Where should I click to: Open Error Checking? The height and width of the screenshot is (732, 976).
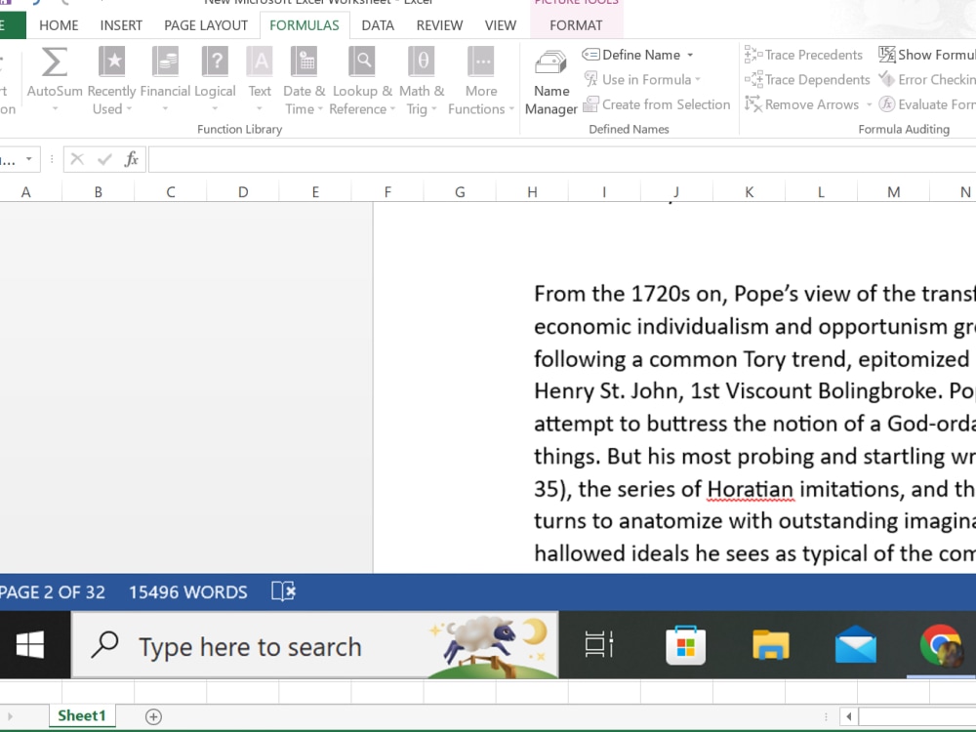[927, 80]
